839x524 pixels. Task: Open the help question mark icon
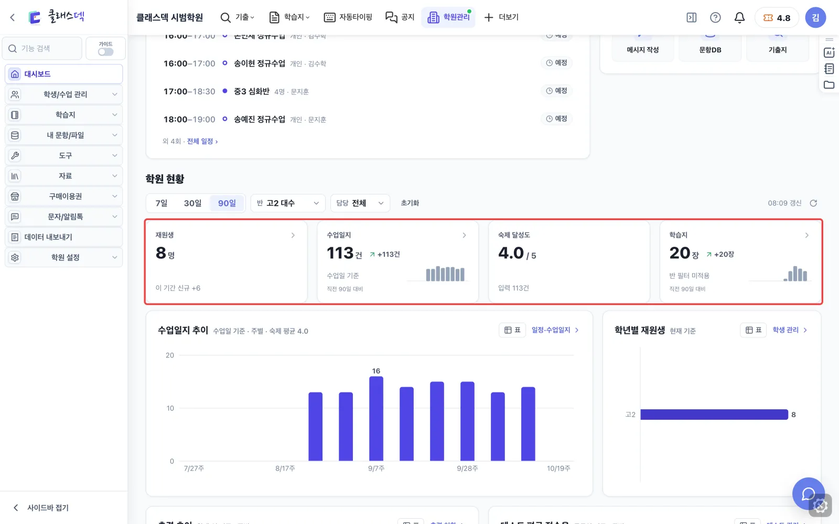pyautogui.click(x=715, y=17)
